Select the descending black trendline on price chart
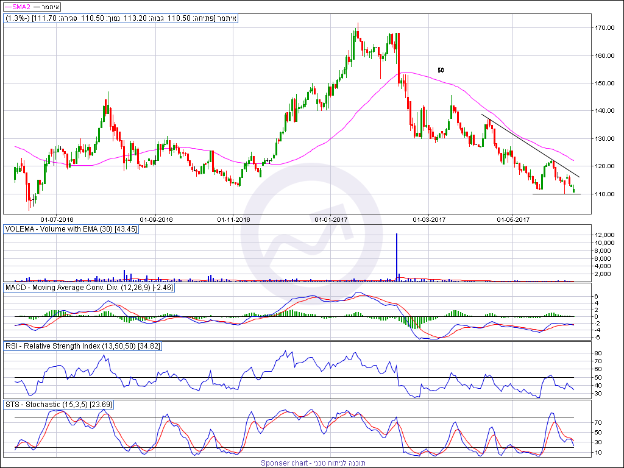Screen dimensions: 624x468 [x=529, y=145]
